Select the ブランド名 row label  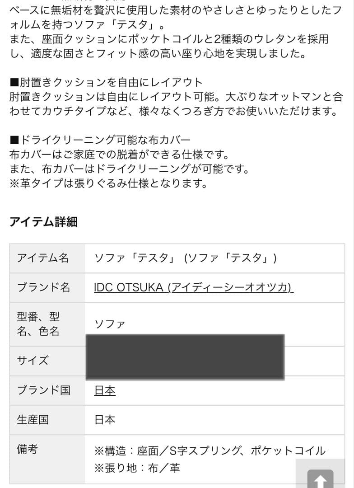tap(43, 287)
